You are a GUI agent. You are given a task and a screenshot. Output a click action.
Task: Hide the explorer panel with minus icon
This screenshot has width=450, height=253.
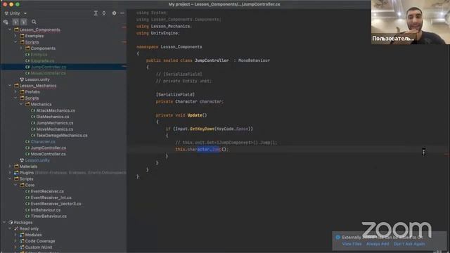tap(122, 13)
